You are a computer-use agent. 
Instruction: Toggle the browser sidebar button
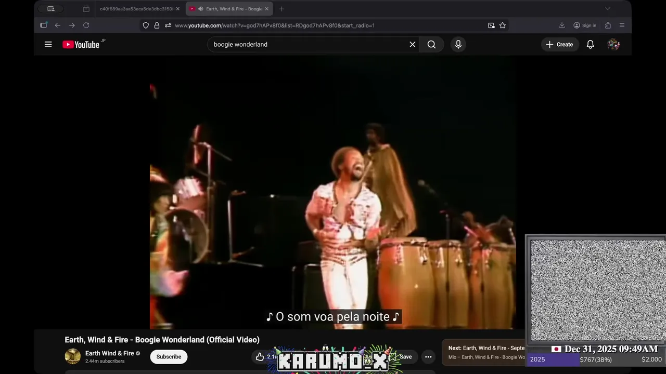coord(44,25)
